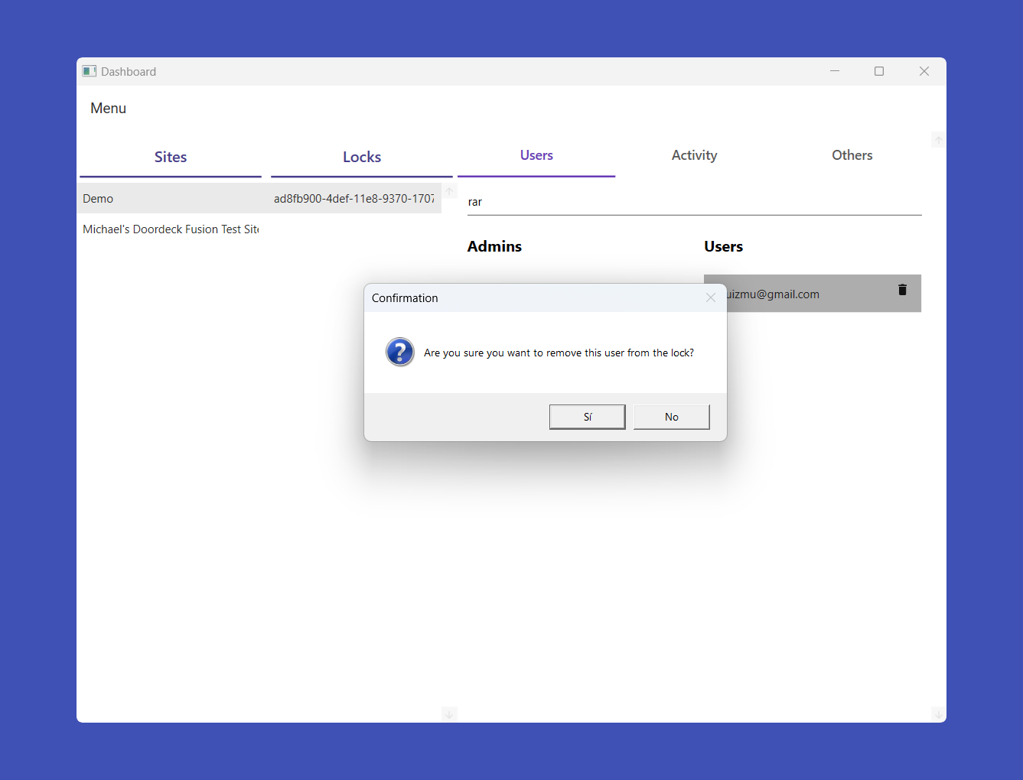
Task: Select Michael's Doordeck Fusion Test Site
Action: (x=171, y=229)
